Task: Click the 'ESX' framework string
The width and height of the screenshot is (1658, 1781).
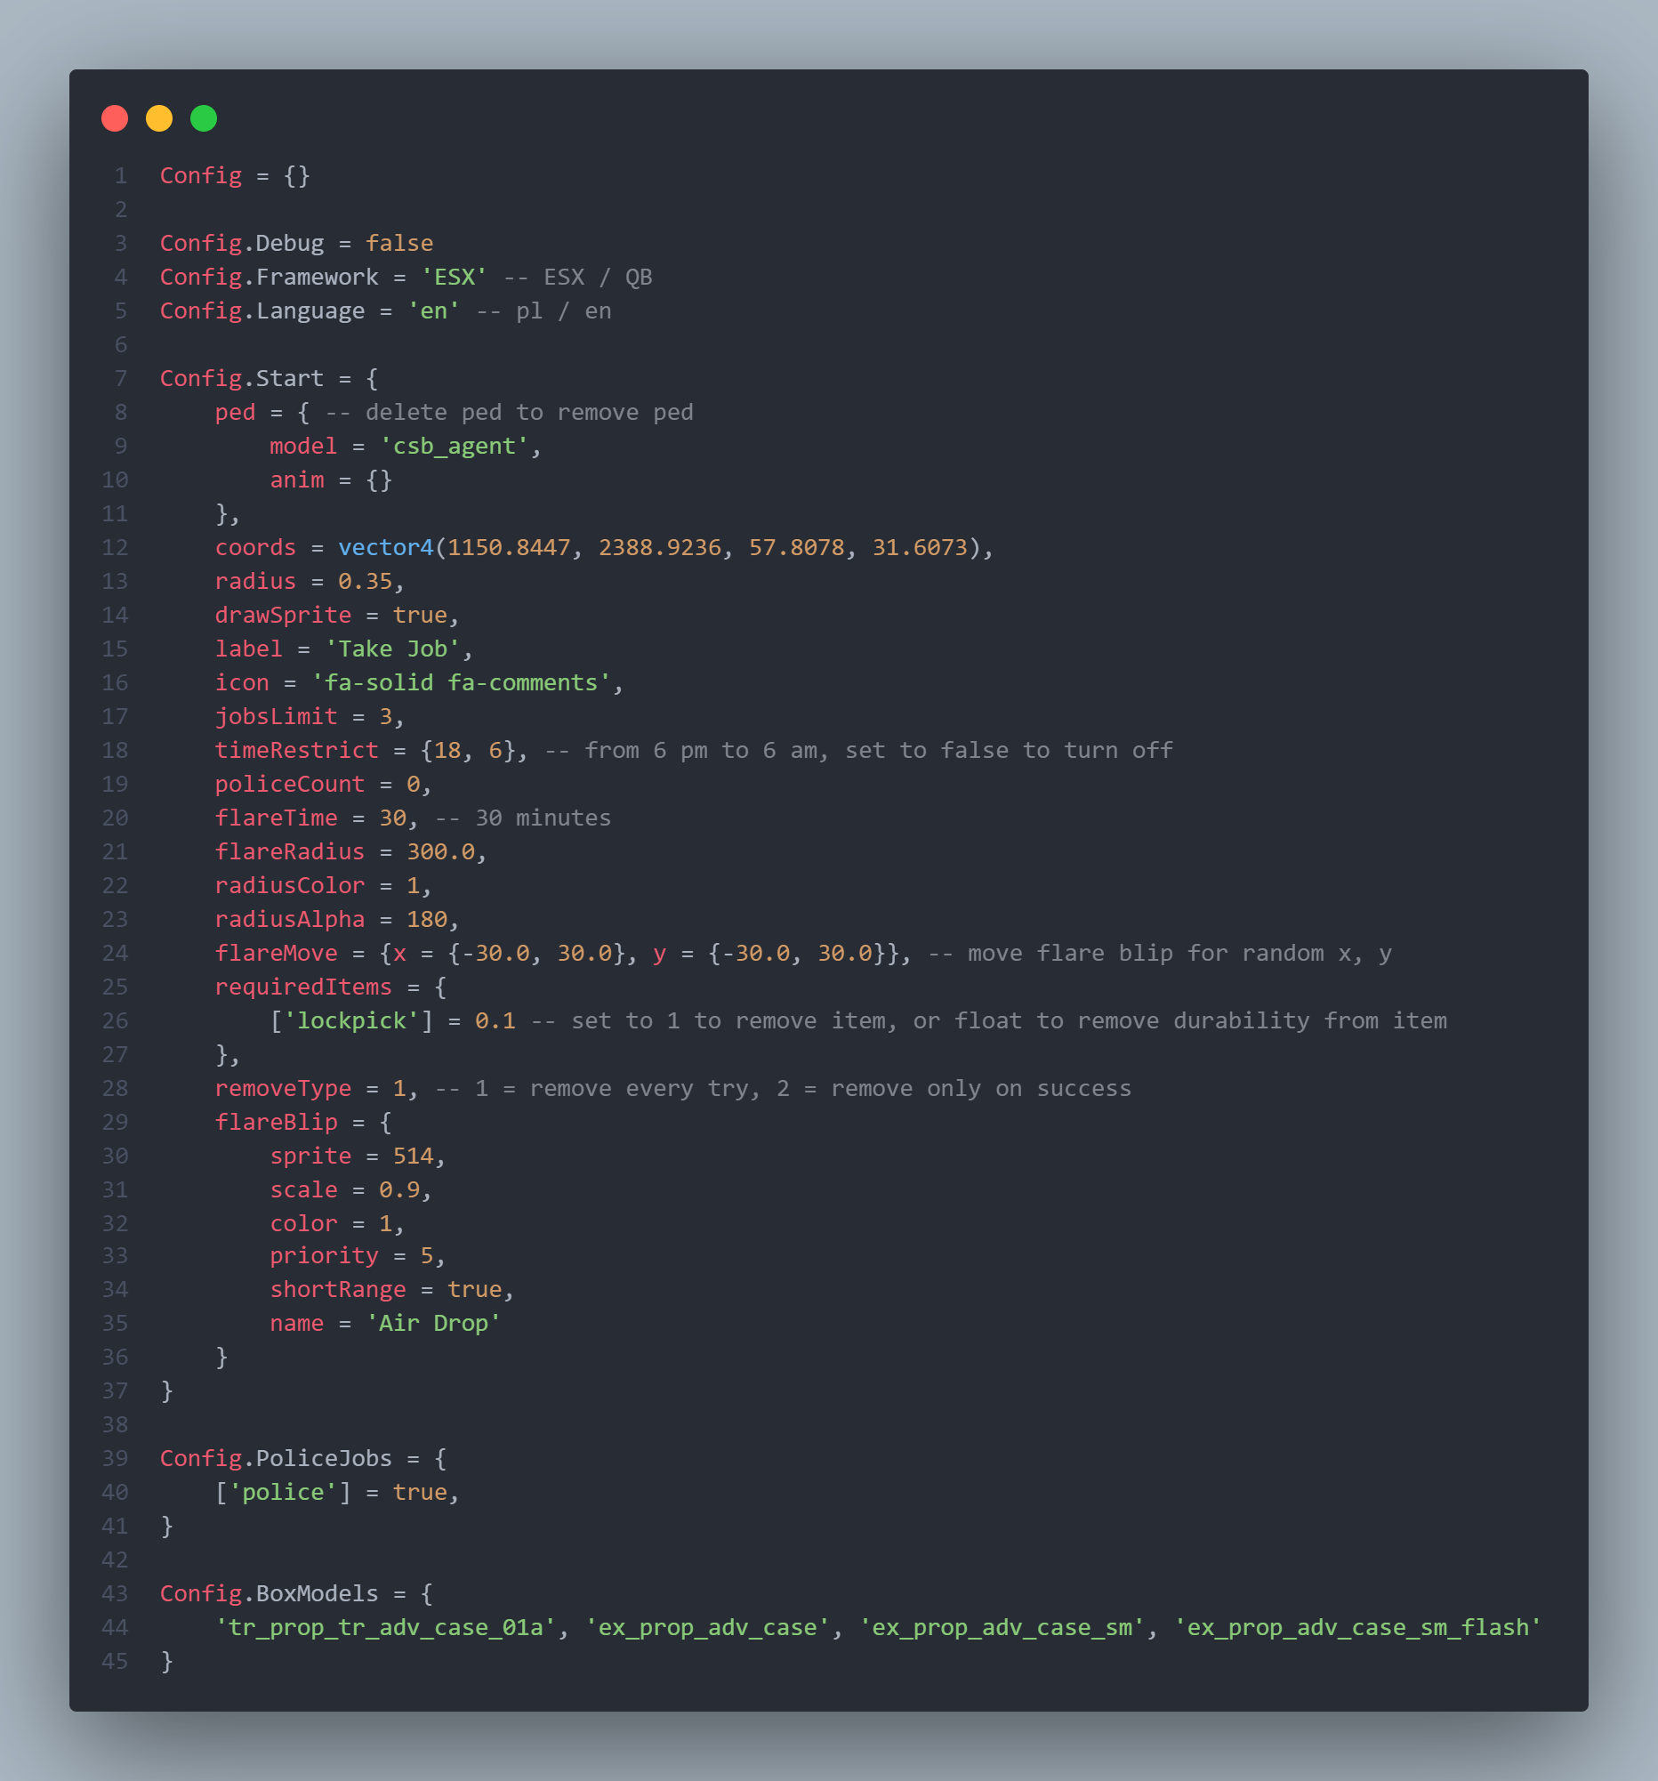Action: click(454, 278)
